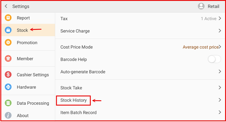Click the gray About info icon
Screen dimensions: 226x122
point(8,115)
